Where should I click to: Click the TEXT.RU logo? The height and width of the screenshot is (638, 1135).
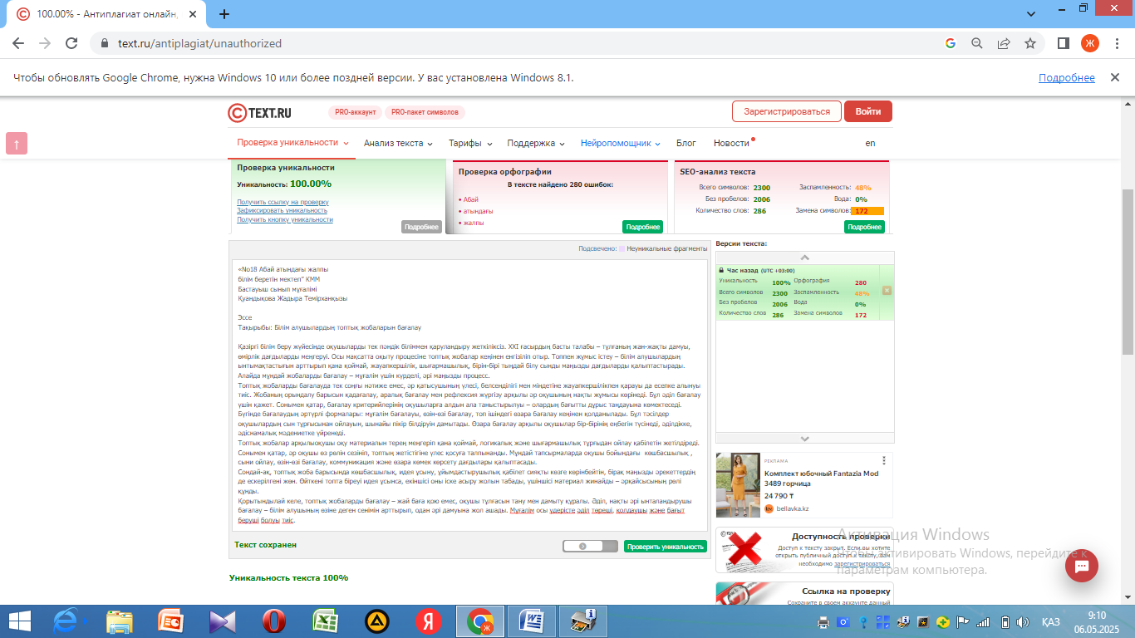coord(259,112)
